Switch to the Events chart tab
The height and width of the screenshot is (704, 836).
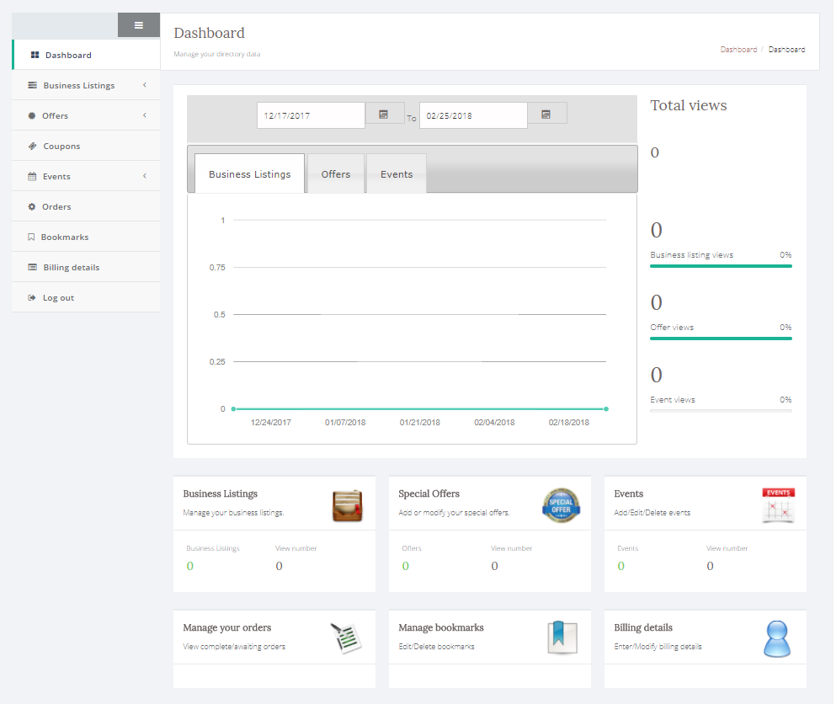[x=397, y=174]
